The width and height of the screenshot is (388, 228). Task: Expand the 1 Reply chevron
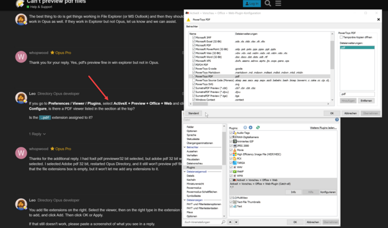(x=44, y=134)
